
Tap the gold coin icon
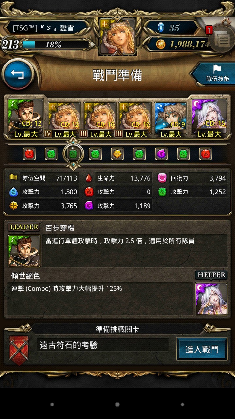point(160,44)
